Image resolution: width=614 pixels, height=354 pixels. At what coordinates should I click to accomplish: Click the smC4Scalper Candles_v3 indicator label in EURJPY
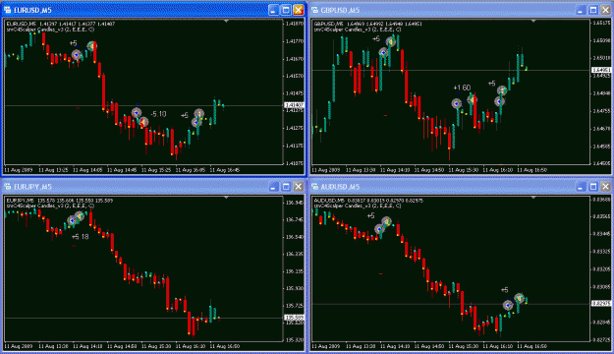[50, 206]
